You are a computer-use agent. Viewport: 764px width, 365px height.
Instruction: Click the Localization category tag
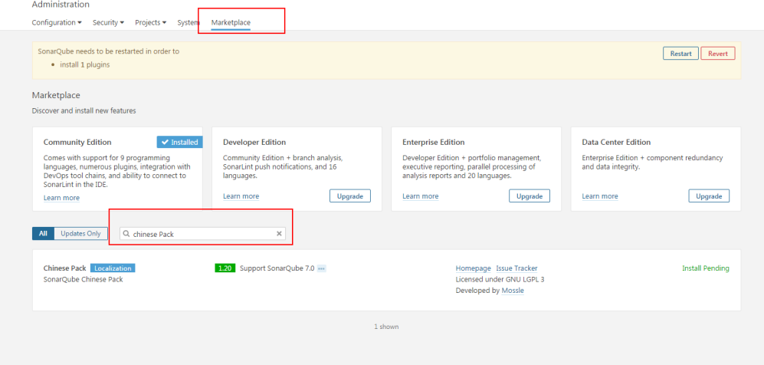(x=113, y=268)
